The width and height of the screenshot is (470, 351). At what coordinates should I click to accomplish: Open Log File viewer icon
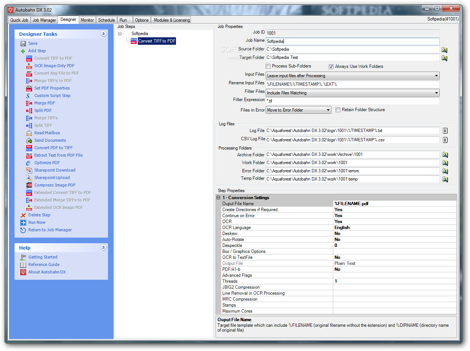(x=445, y=131)
